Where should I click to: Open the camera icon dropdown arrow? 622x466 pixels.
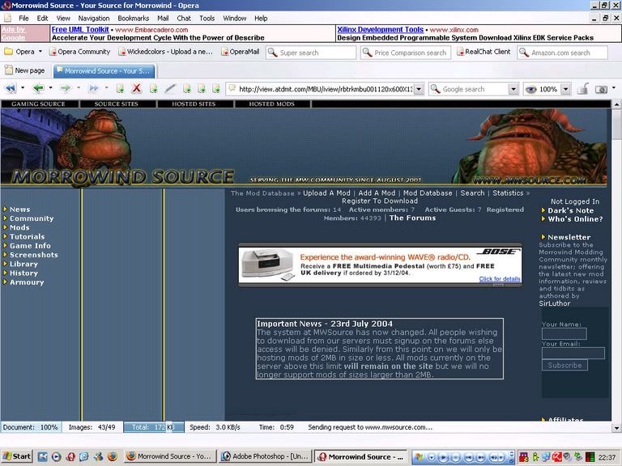(614, 87)
